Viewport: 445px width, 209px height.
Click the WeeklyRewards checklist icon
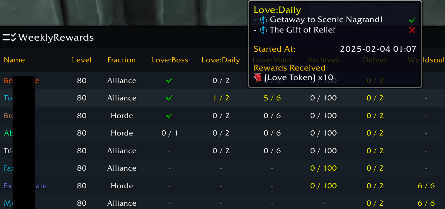coord(9,37)
